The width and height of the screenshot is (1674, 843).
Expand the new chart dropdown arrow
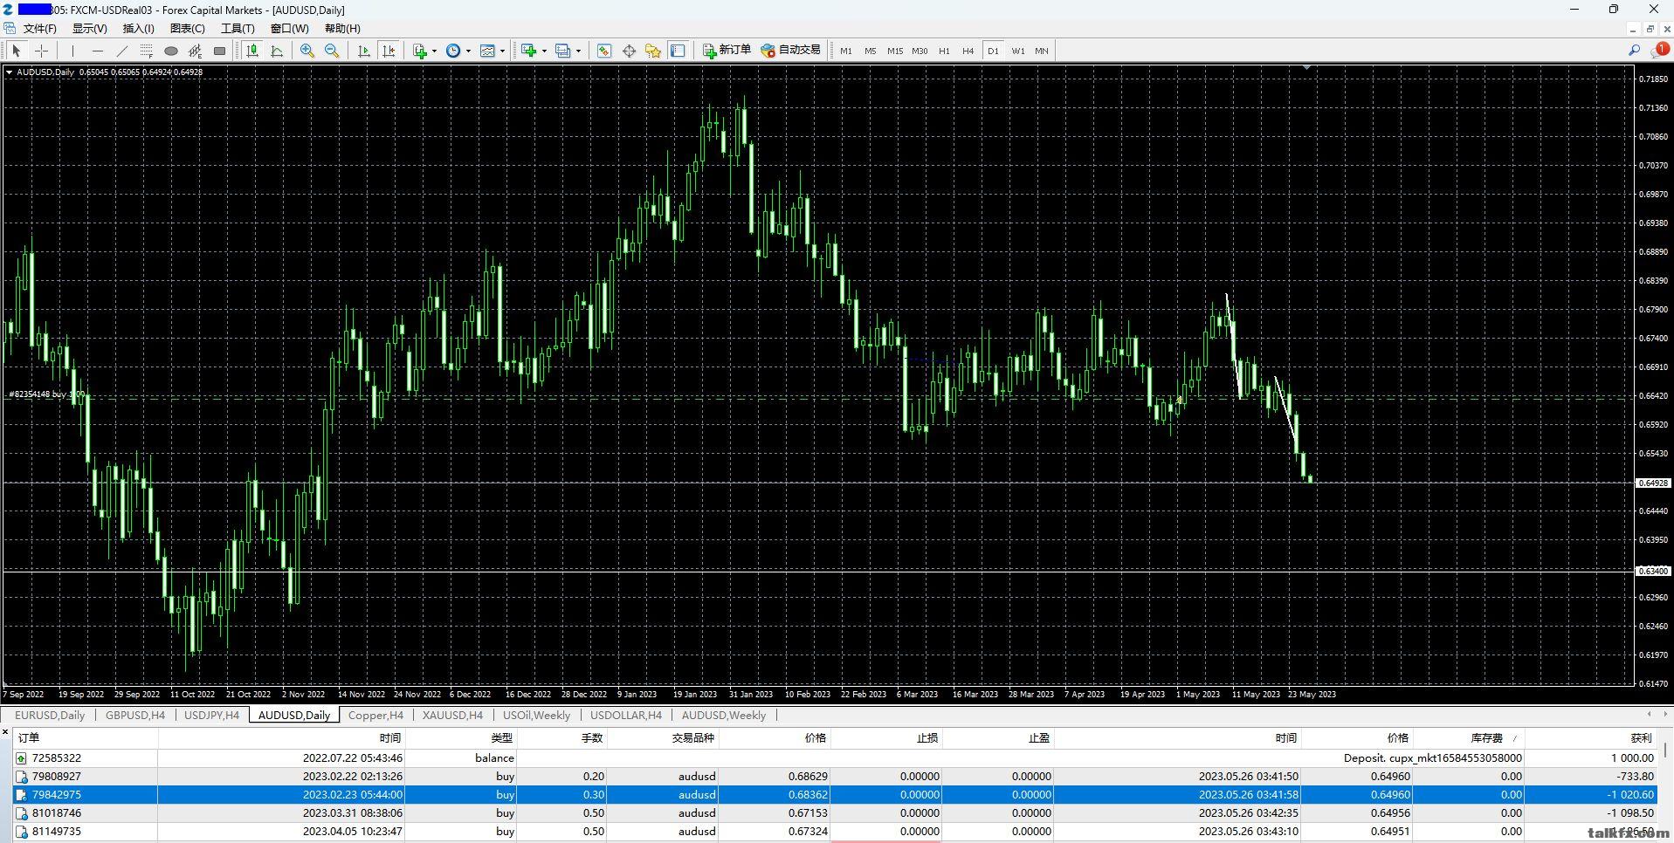(544, 51)
